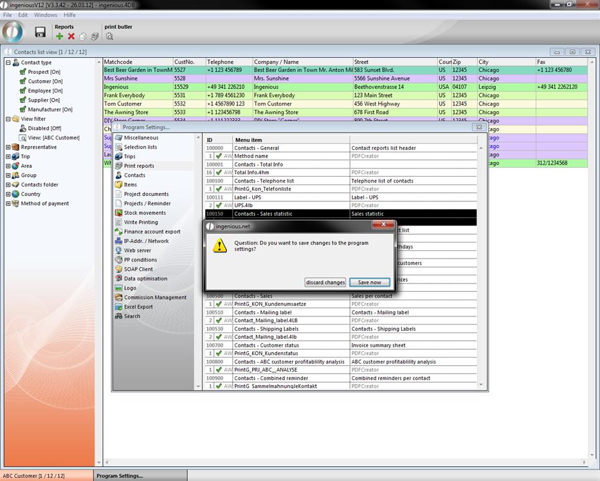
Task: Click the settings list vertical scrollbar
Action: 198,257
